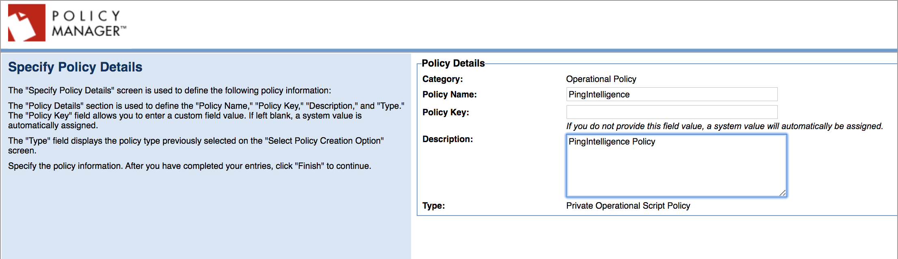Click the "POLICY MANAGER" logo text

click(x=87, y=23)
